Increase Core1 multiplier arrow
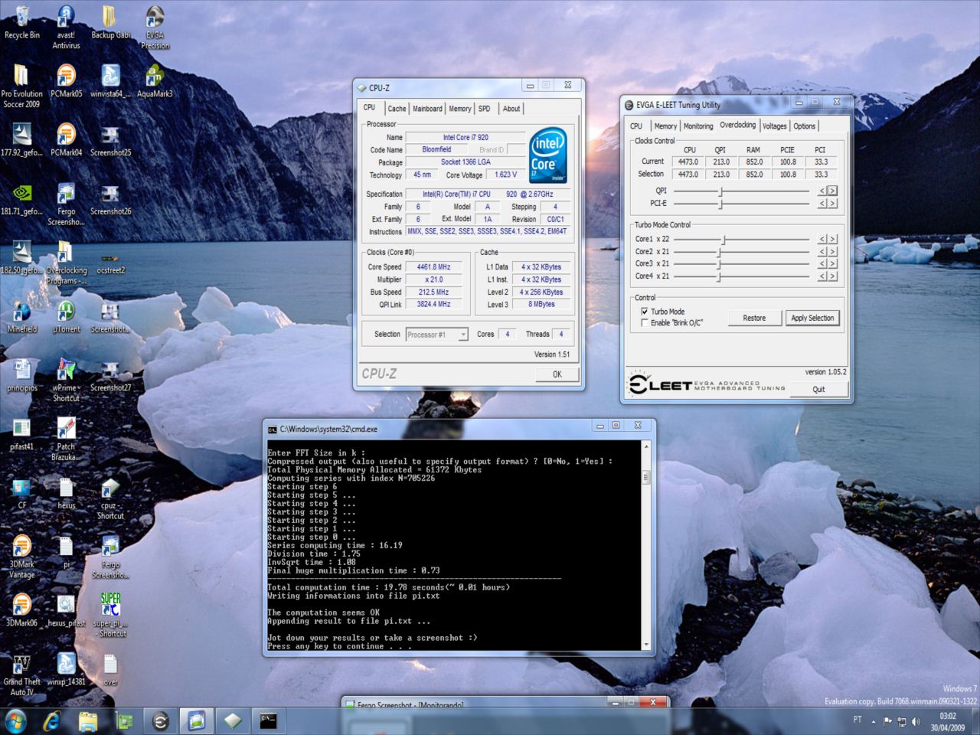This screenshot has height=735, width=980. coord(832,239)
